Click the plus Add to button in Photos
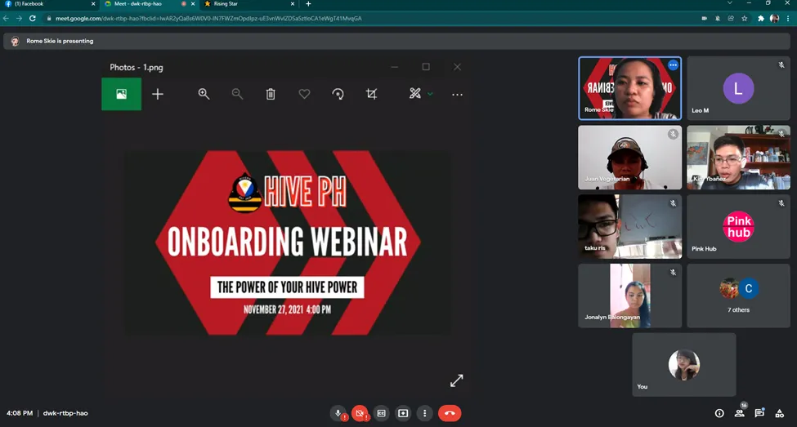Image resolution: width=797 pixels, height=427 pixels. click(x=158, y=94)
